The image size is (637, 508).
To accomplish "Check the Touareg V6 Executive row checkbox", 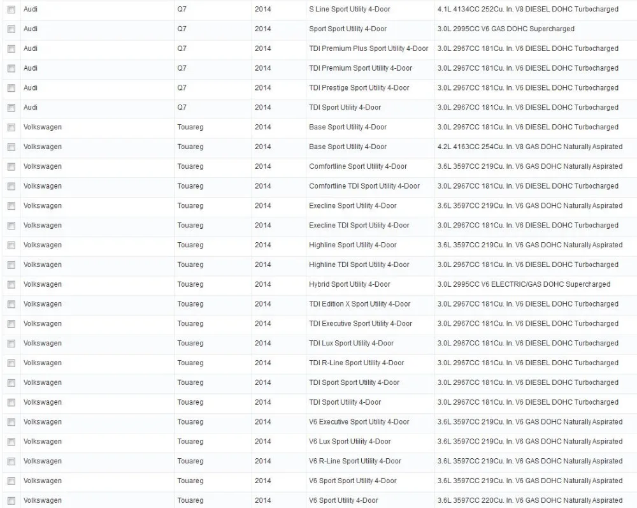I will (x=11, y=422).
